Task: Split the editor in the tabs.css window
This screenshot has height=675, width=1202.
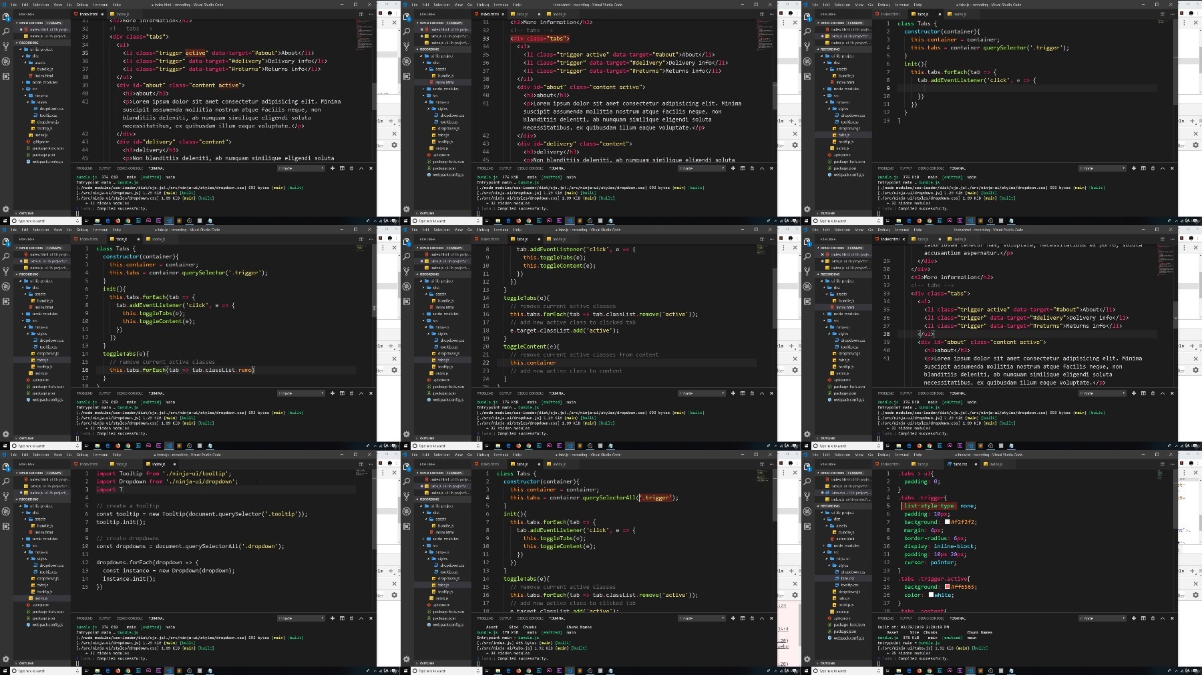Action: coord(1163,464)
